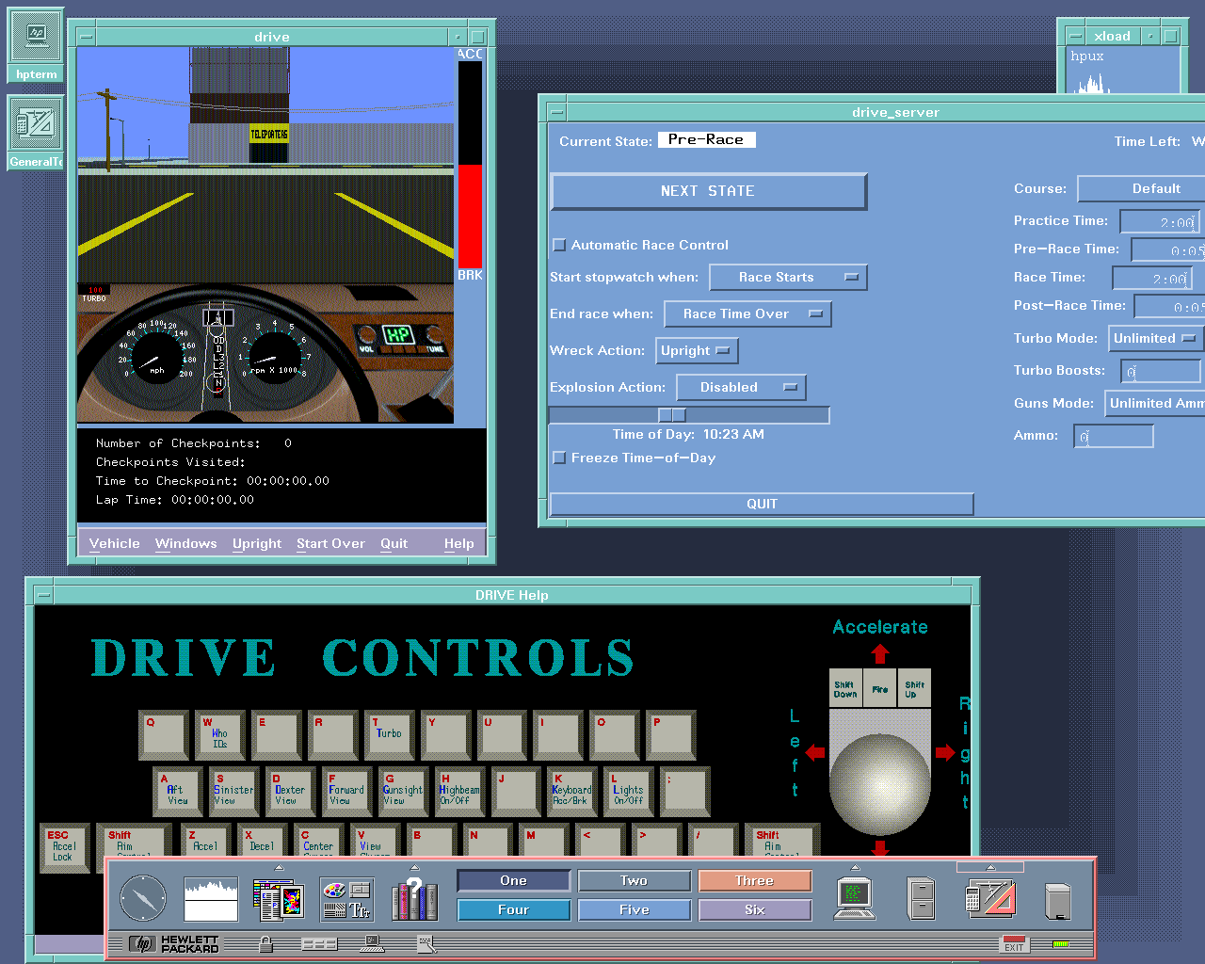This screenshot has width=1205, height=964.
Task: Click the Time of Day slider handle
Action: tap(672, 415)
